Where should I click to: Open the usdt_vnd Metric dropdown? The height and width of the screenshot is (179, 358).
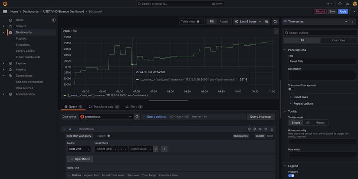pos(79,149)
